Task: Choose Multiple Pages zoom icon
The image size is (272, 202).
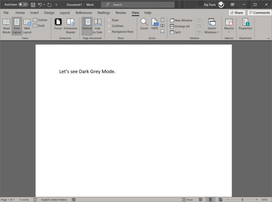Action: pyautogui.click(x=162, y=26)
